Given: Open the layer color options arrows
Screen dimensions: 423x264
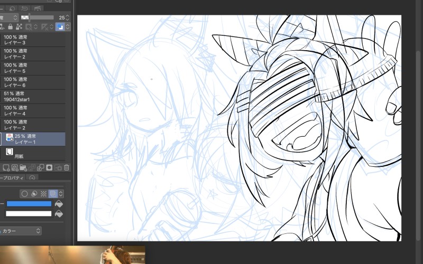Looking at the screenshot, I should (x=68, y=27).
